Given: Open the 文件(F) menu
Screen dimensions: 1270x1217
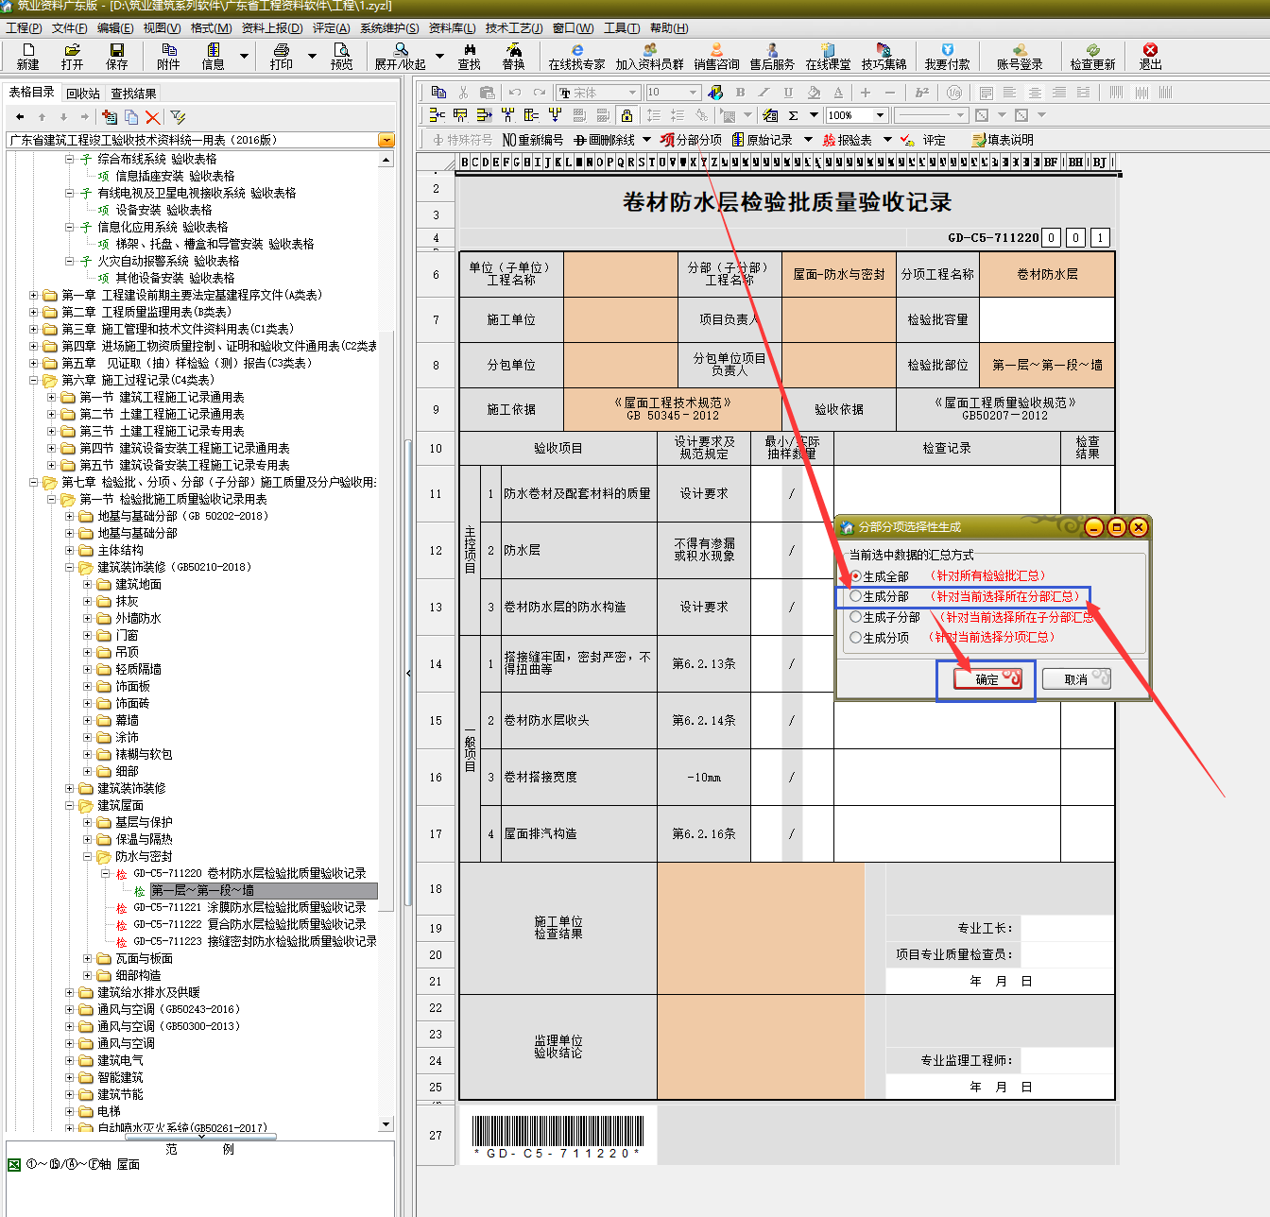Looking at the screenshot, I should [70, 28].
